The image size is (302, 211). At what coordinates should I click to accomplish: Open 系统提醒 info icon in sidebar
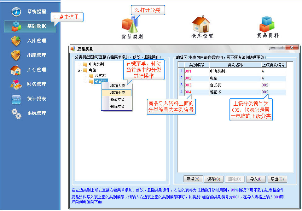tap(16, 12)
